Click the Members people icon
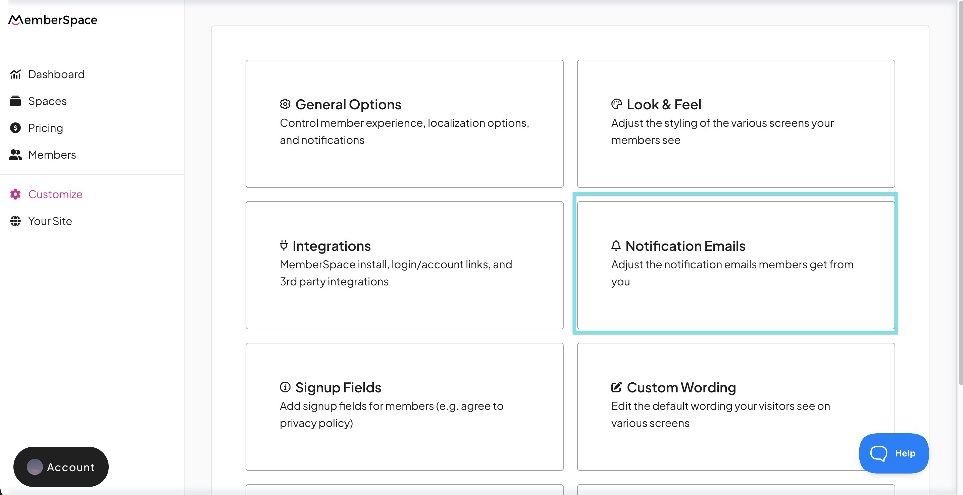This screenshot has height=495, width=963. coord(15,155)
